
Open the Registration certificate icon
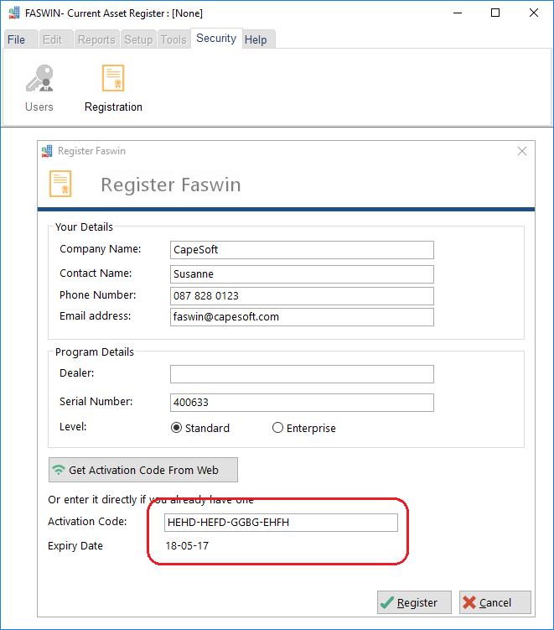[x=113, y=78]
